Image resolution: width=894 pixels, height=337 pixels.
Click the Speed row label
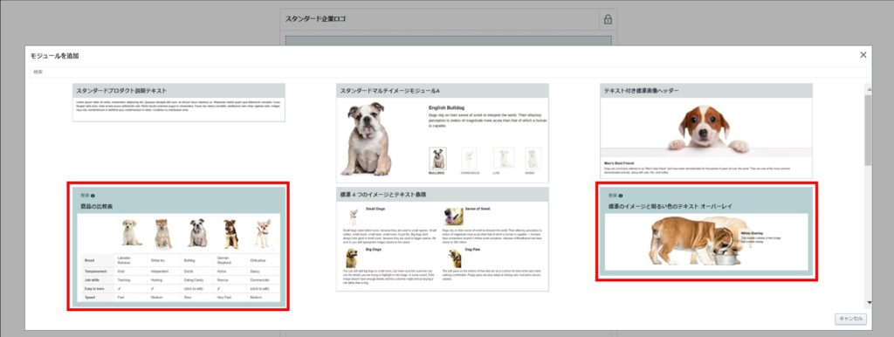click(x=90, y=298)
